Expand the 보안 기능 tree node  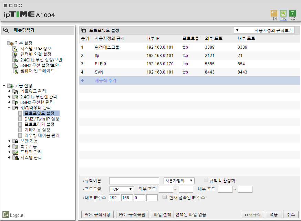coord(9,141)
